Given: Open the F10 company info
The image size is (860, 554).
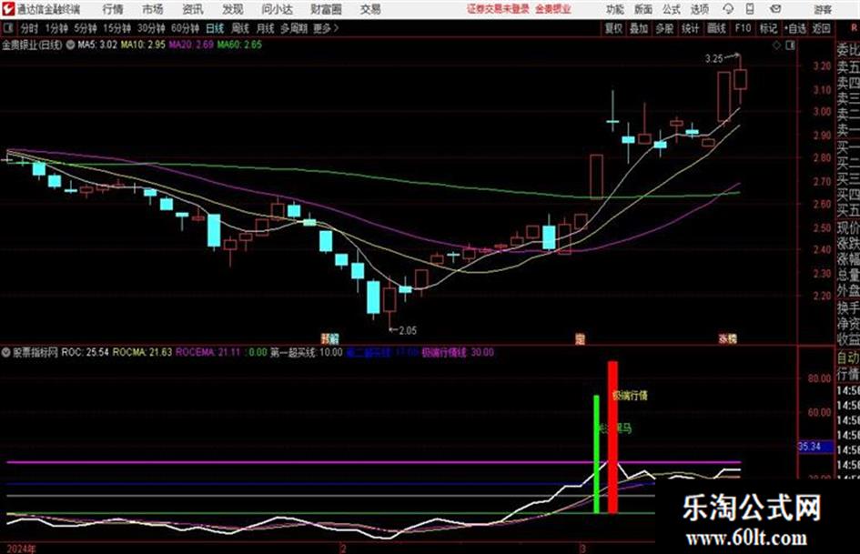Looking at the screenshot, I should pyautogui.click(x=743, y=28).
